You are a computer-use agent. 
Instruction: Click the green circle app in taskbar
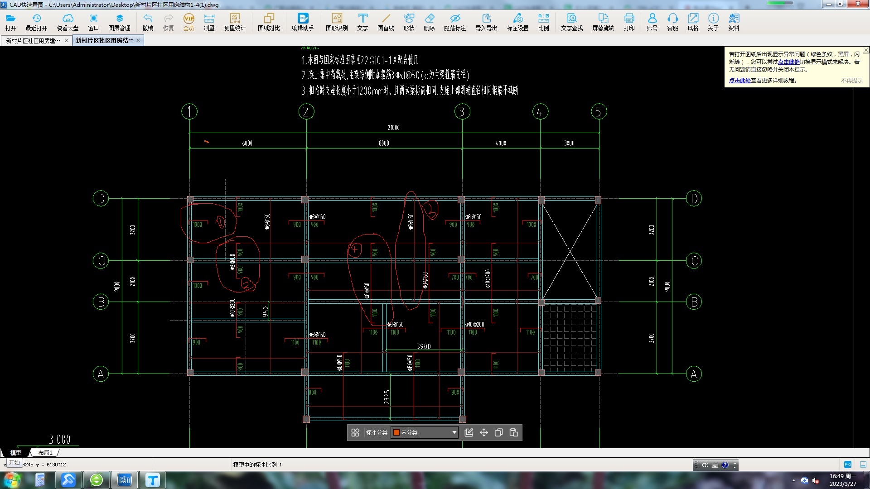tap(97, 480)
